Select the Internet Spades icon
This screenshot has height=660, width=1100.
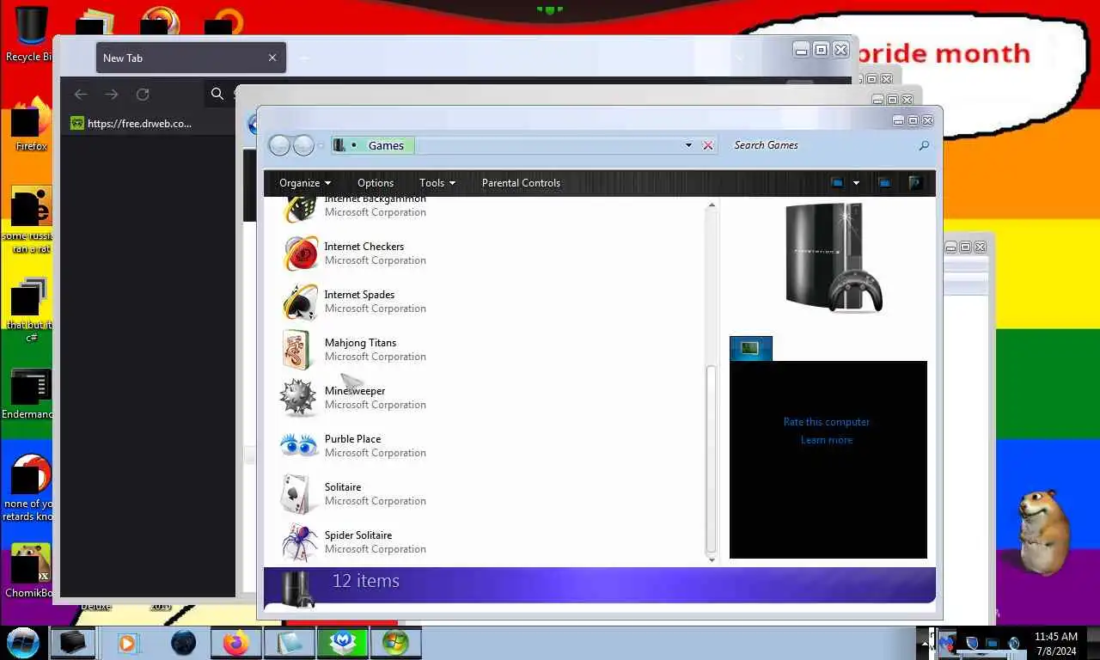tap(301, 302)
